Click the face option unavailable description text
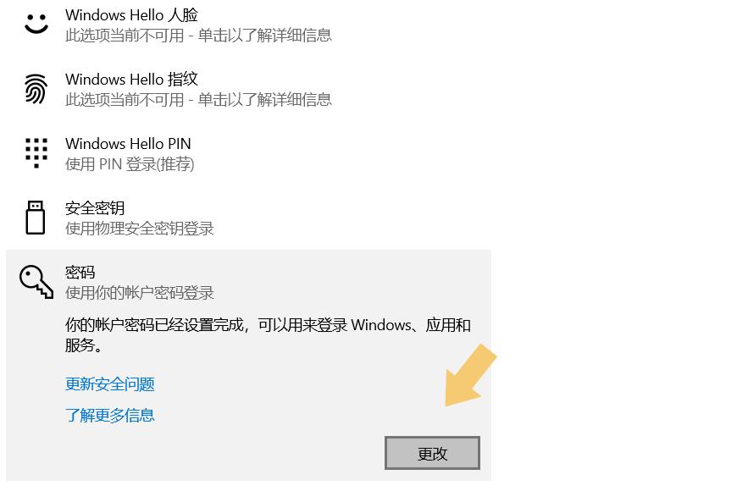Viewport: 737px width, 491px height. coord(198,36)
